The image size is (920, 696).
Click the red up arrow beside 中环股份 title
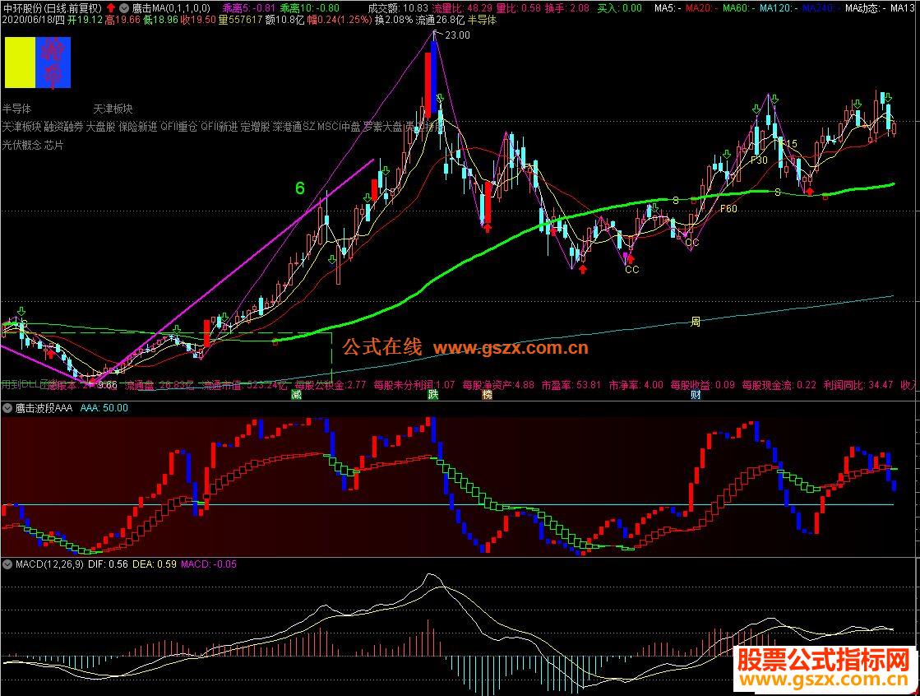(111, 8)
